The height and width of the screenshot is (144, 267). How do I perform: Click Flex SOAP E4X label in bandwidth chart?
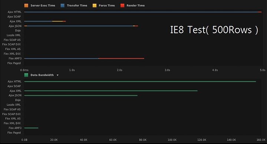pyautogui.click(x=11, y=114)
